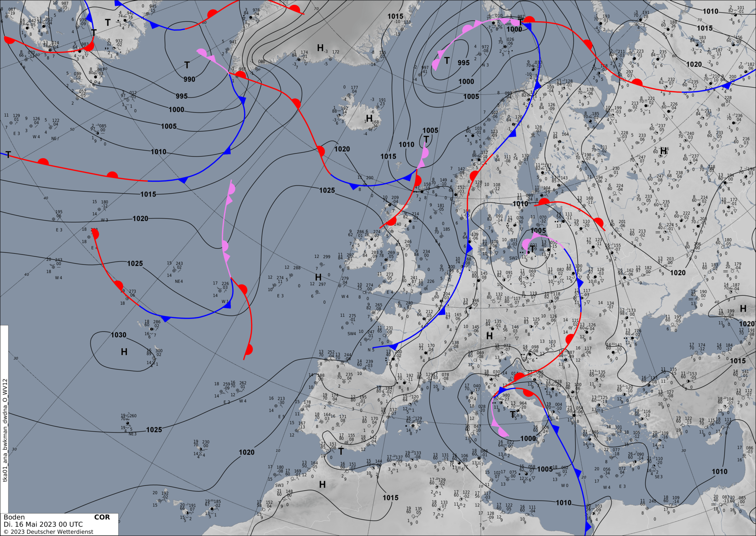This screenshot has width=756, height=536.
Task: Select the "N 3" ship wind report
Action: pos(485,65)
